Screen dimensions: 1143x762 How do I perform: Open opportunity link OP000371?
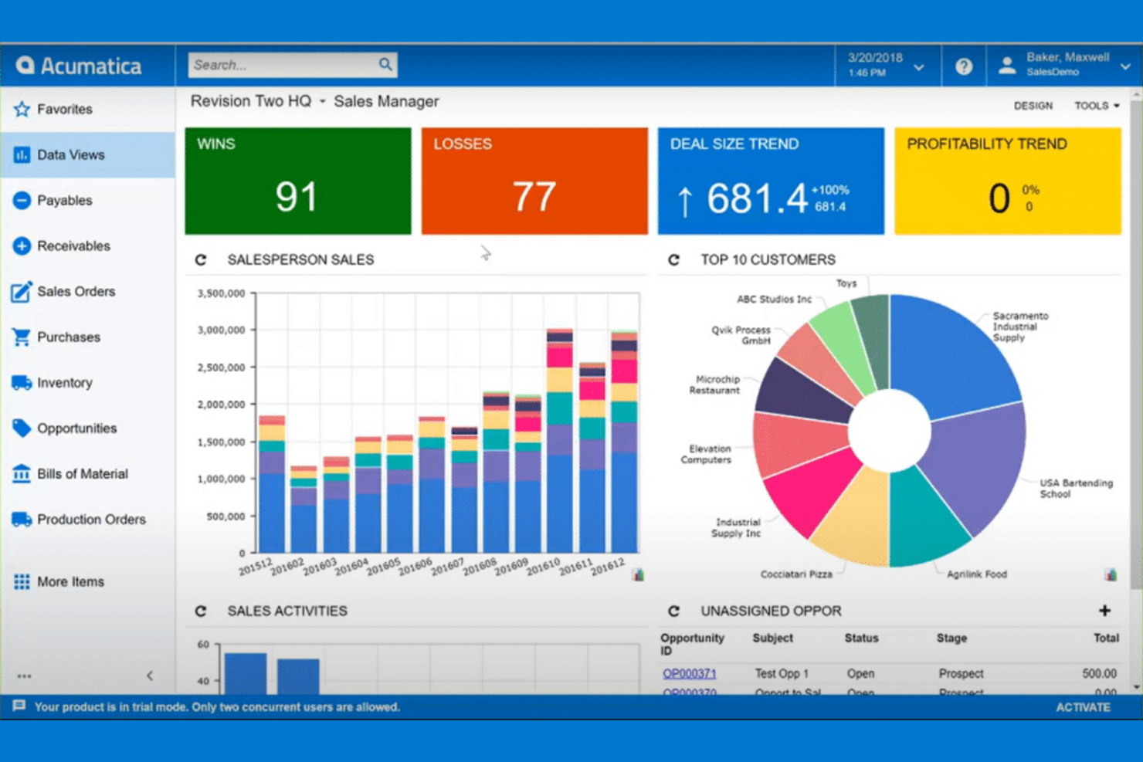(689, 674)
